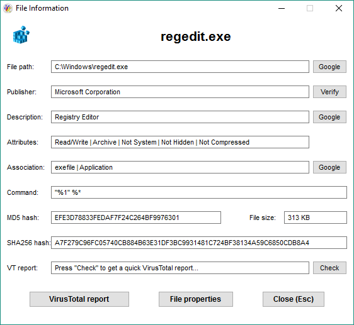Screen dimensions: 354x325
Task: Click the VT report field
Action: (x=180, y=268)
